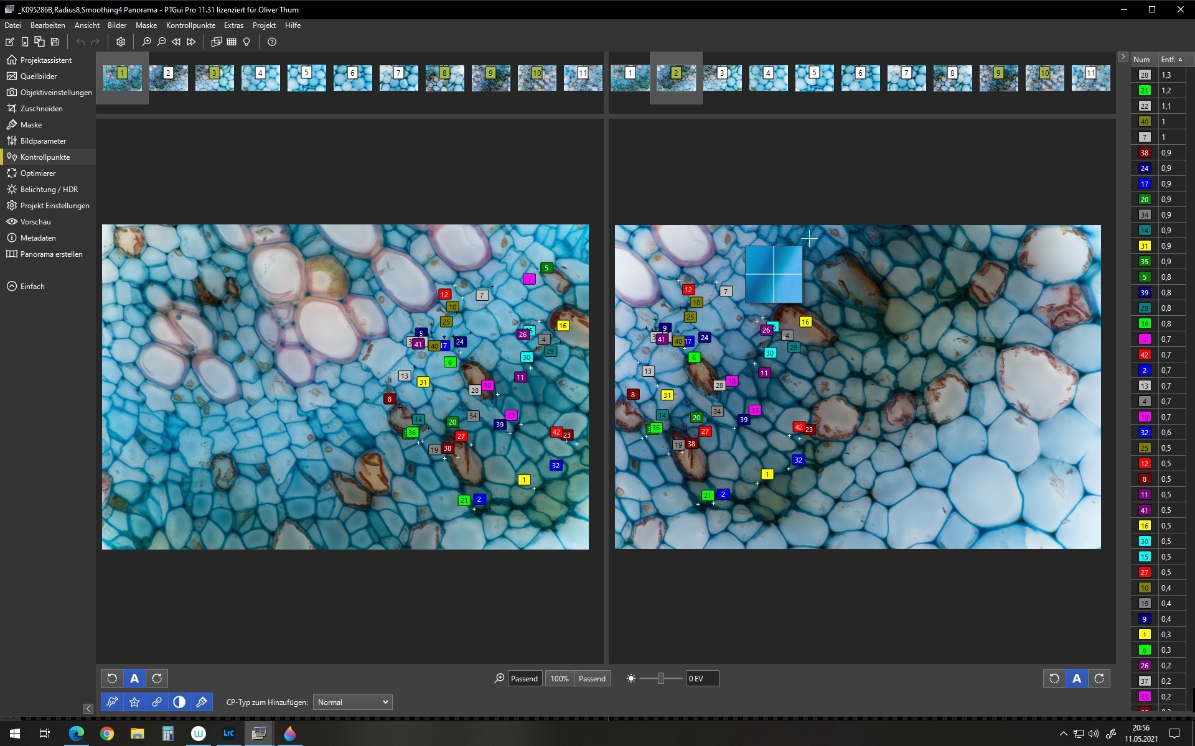Open the Kontrollpunkte menu

click(x=190, y=25)
